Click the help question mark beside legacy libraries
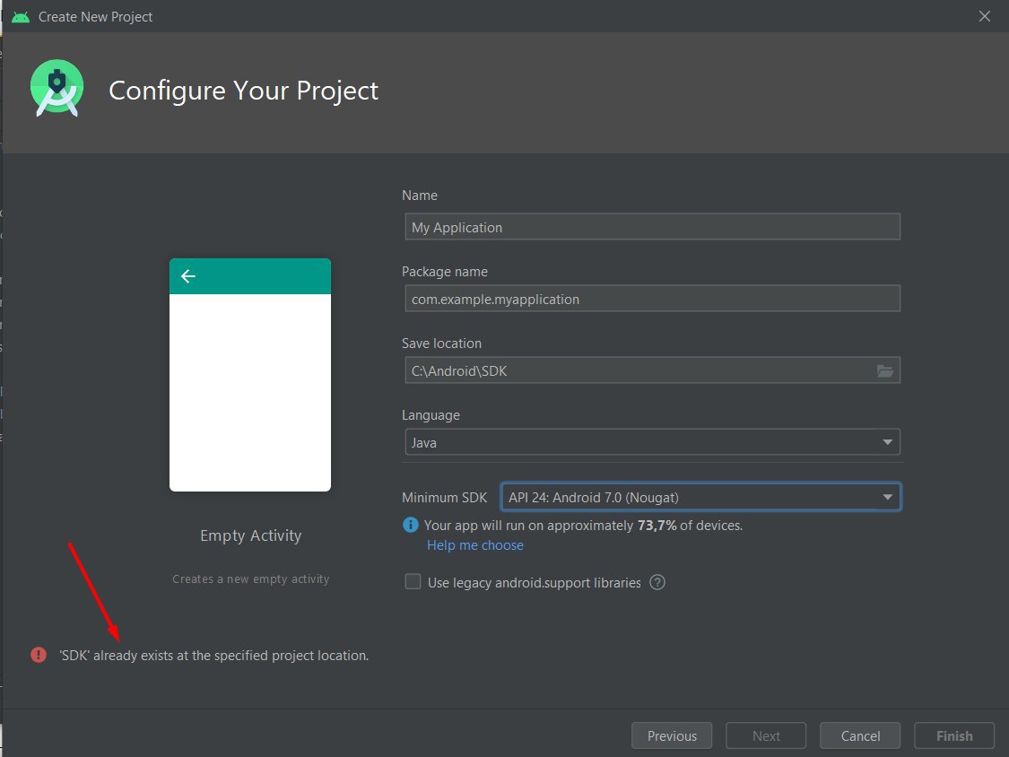1009x757 pixels. [657, 583]
